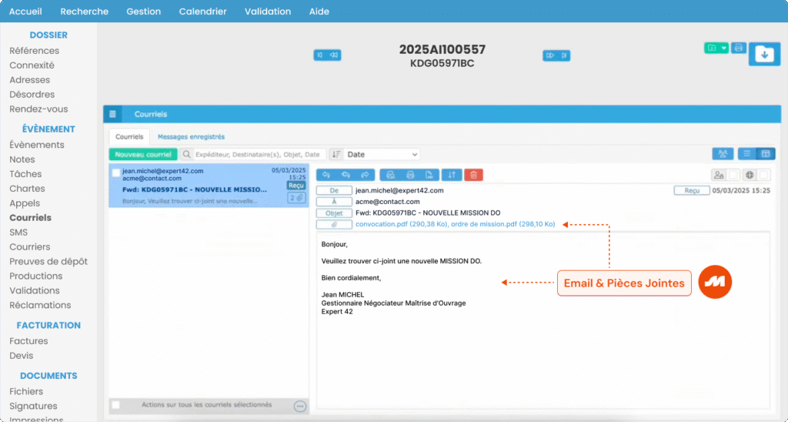
Task: Tick the checkbox beside the user lock icon
Action: pos(733,175)
